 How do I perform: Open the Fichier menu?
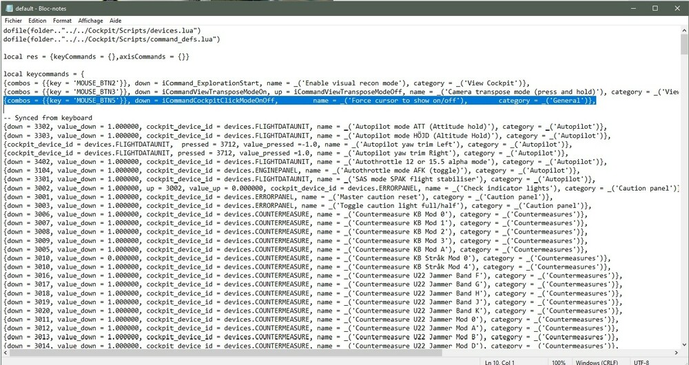[13, 21]
